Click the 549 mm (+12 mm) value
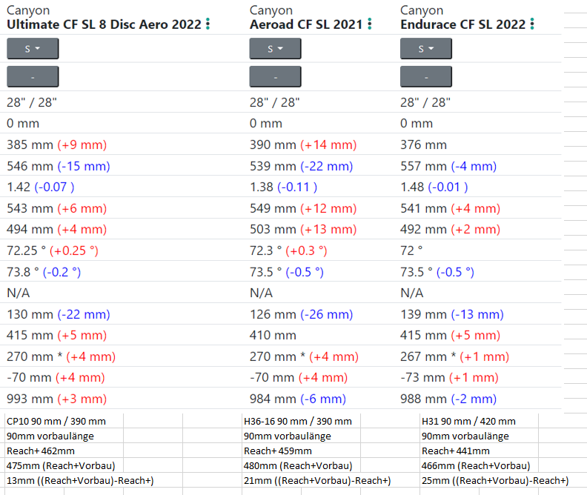 (x=303, y=208)
